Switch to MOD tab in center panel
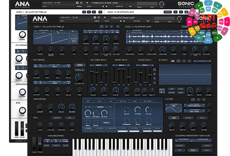Viewport: 230px width, 156px height. pyautogui.click(x=135, y=101)
